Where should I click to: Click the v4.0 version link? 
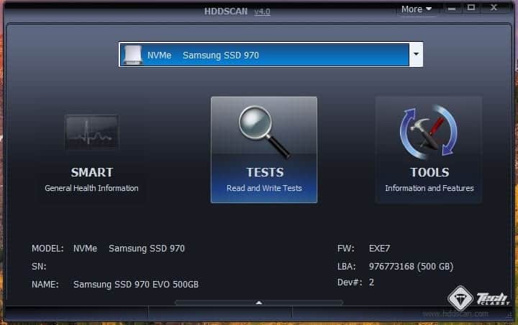tap(263, 12)
